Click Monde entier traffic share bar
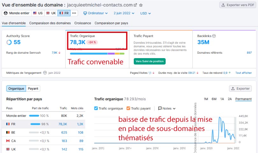Image resolution: width=258 pixels, height=153 pixels. [x=34, y=116]
